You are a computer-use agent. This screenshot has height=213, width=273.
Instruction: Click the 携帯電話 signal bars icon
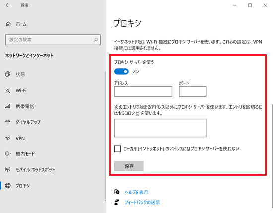8,106
